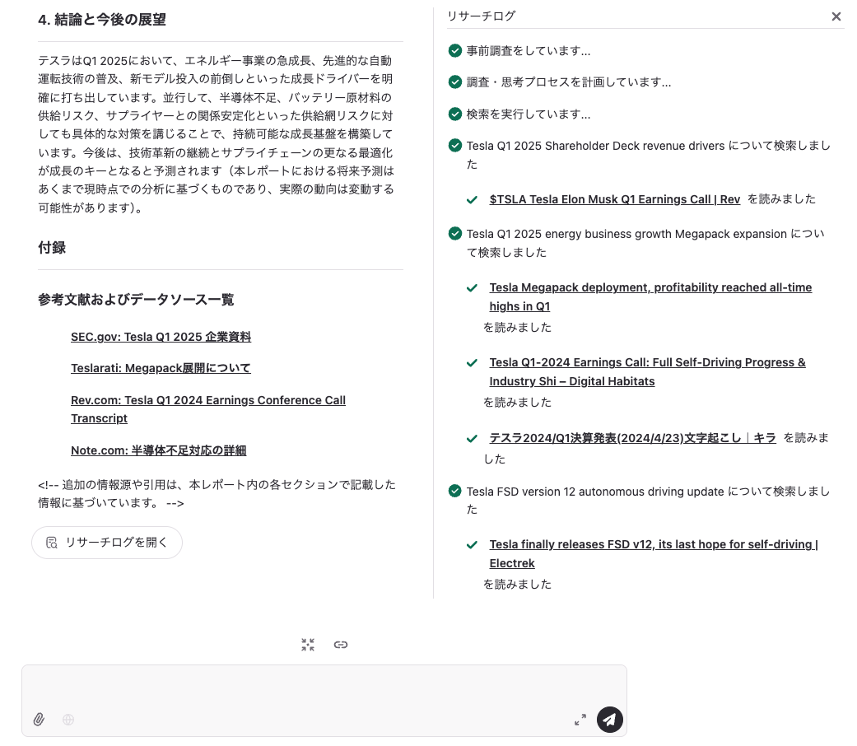The height and width of the screenshot is (746, 857).
Task: Click green check beside Shareholder Deck revenue drivers
Action: [454, 146]
